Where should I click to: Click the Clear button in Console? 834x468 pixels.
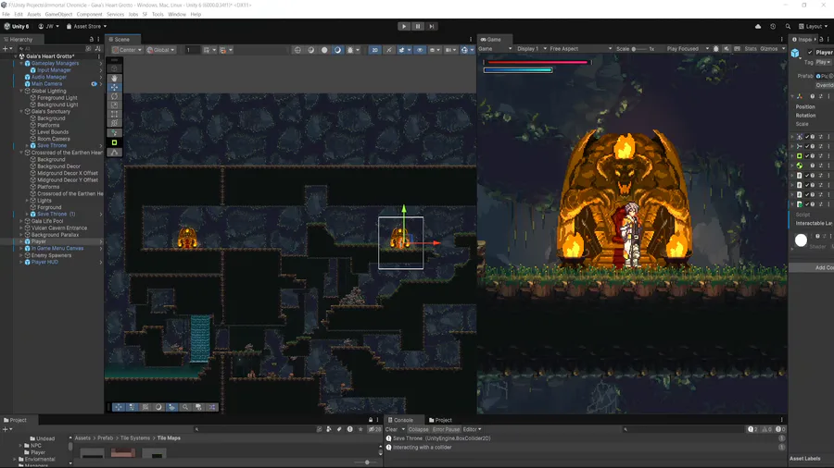[x=391, y=429]
